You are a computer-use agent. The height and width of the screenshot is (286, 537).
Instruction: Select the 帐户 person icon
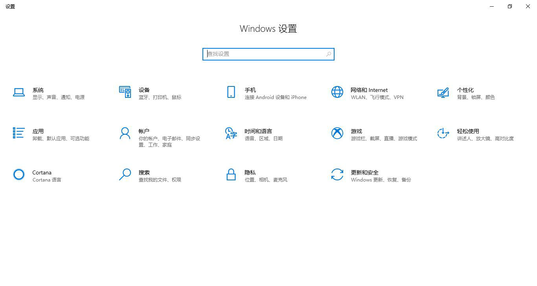pos(125,133)
